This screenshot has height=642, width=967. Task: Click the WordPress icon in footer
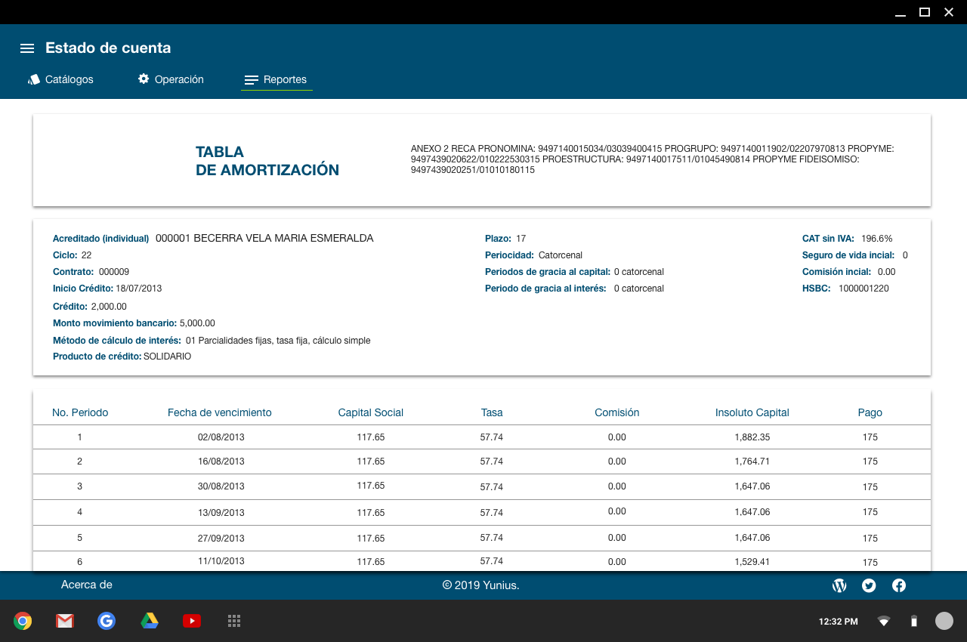pyautogui.click(x=839, y=585)
